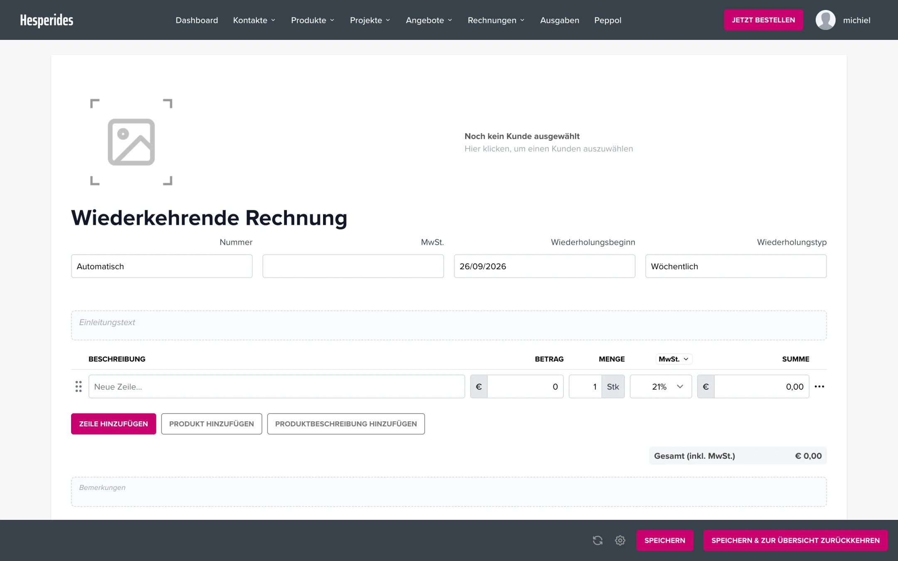898x561 pixels.
Task: Click the logo image placeholder icon
Action: [131, 142]
